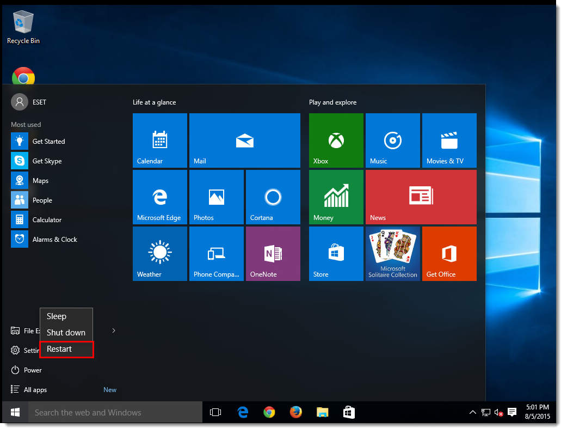Open Chrome from the taskbar
The width and height of the screenshot is (561, 428).
[x=269, y=412]
